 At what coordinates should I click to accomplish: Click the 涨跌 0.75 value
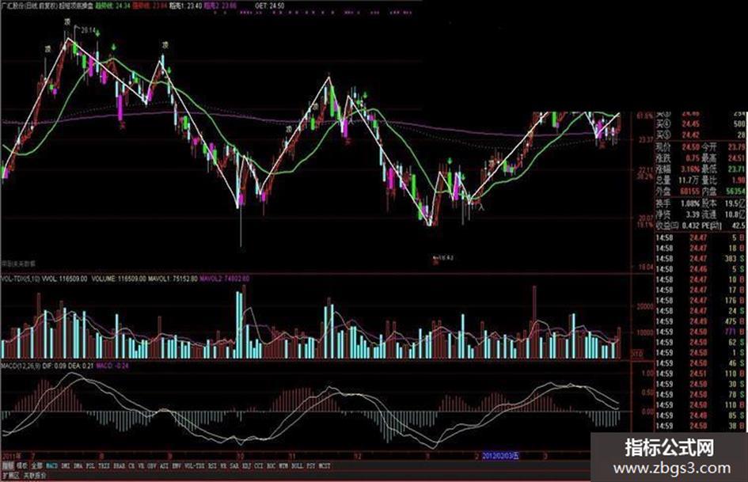pyautogui.click(x=693, y=158)
